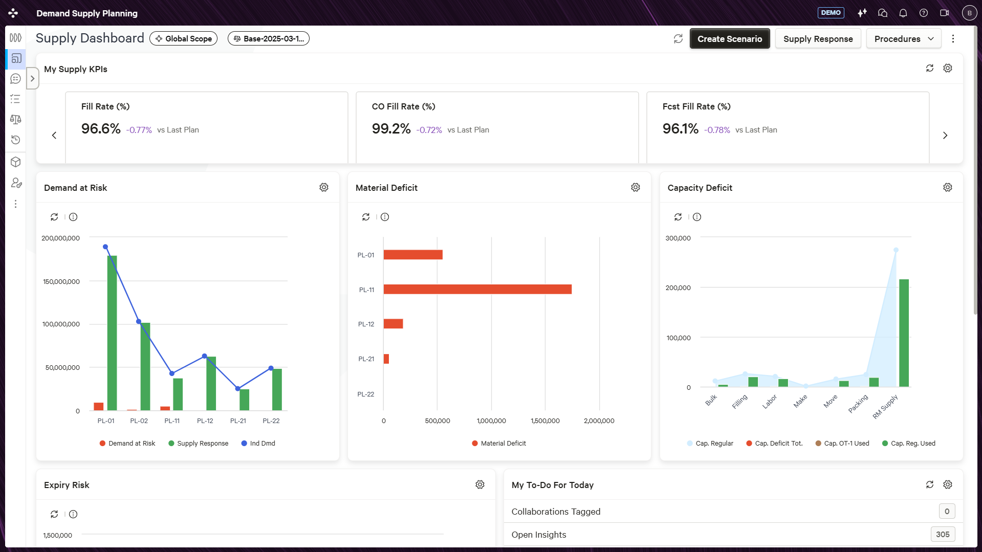The height and width of the screenshot is (552, 982).
Task: Click Supply Response button
Action: tap(818, 39)
